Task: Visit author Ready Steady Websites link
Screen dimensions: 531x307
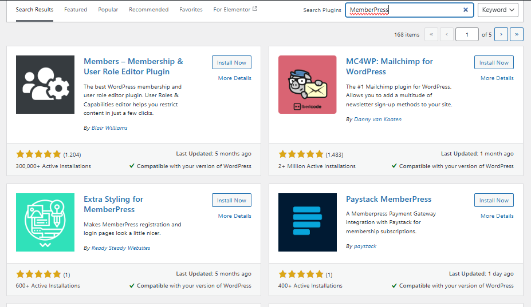Action: pos(120,248)
